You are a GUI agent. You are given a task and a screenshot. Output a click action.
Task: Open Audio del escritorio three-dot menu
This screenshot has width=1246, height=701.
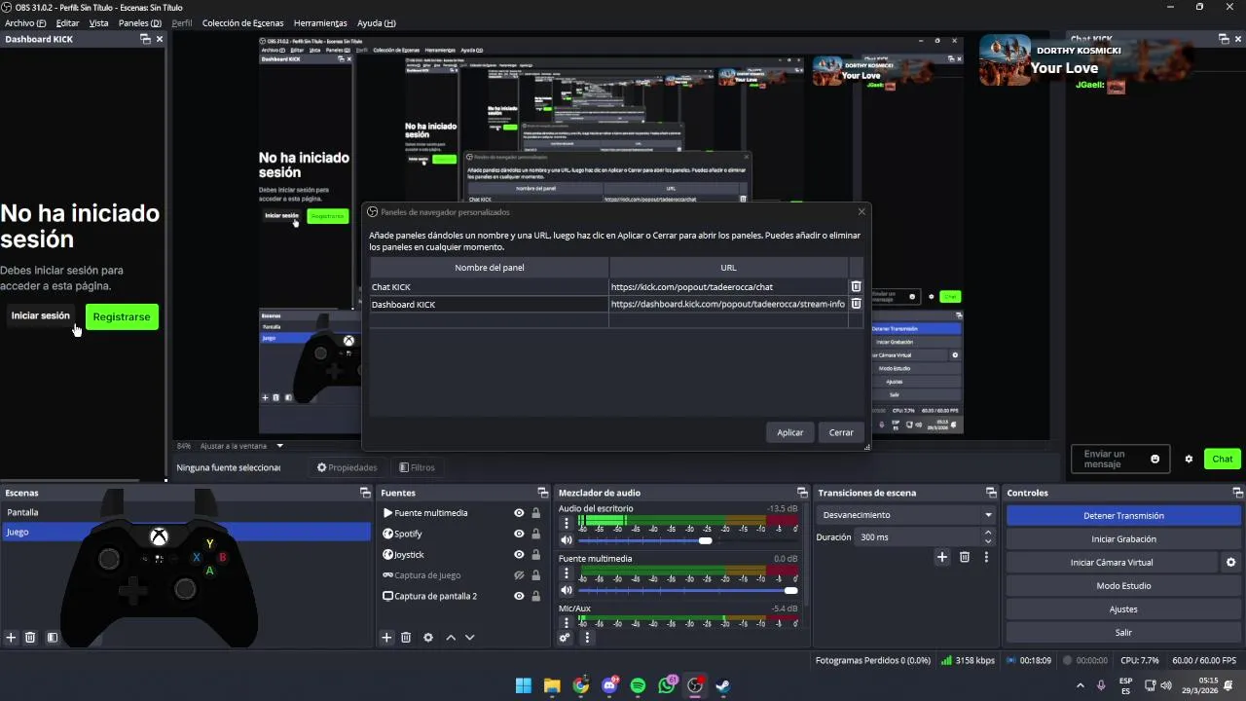pyautogui.click(x=566, y=523)
